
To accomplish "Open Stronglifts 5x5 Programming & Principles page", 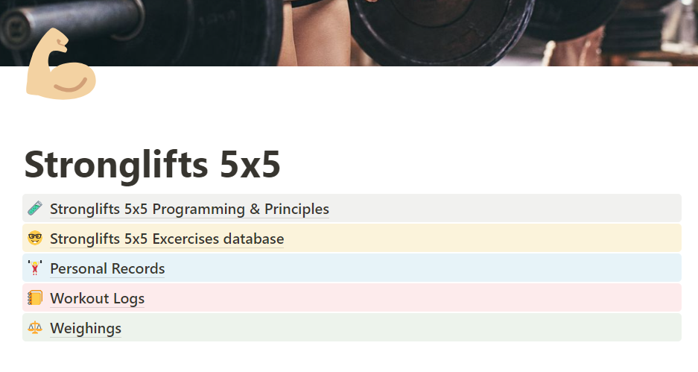I will 189,209.
